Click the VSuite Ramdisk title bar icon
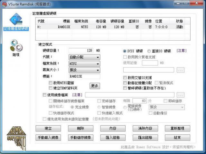The width and height of the screenshot is (206, 154). coord(5,4)
